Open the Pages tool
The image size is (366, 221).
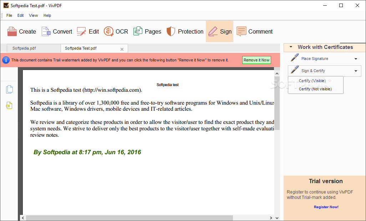click(x=147, y=31)
